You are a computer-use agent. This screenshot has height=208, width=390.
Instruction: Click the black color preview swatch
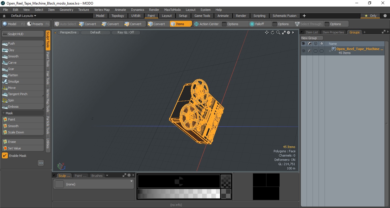coord(179,181)
